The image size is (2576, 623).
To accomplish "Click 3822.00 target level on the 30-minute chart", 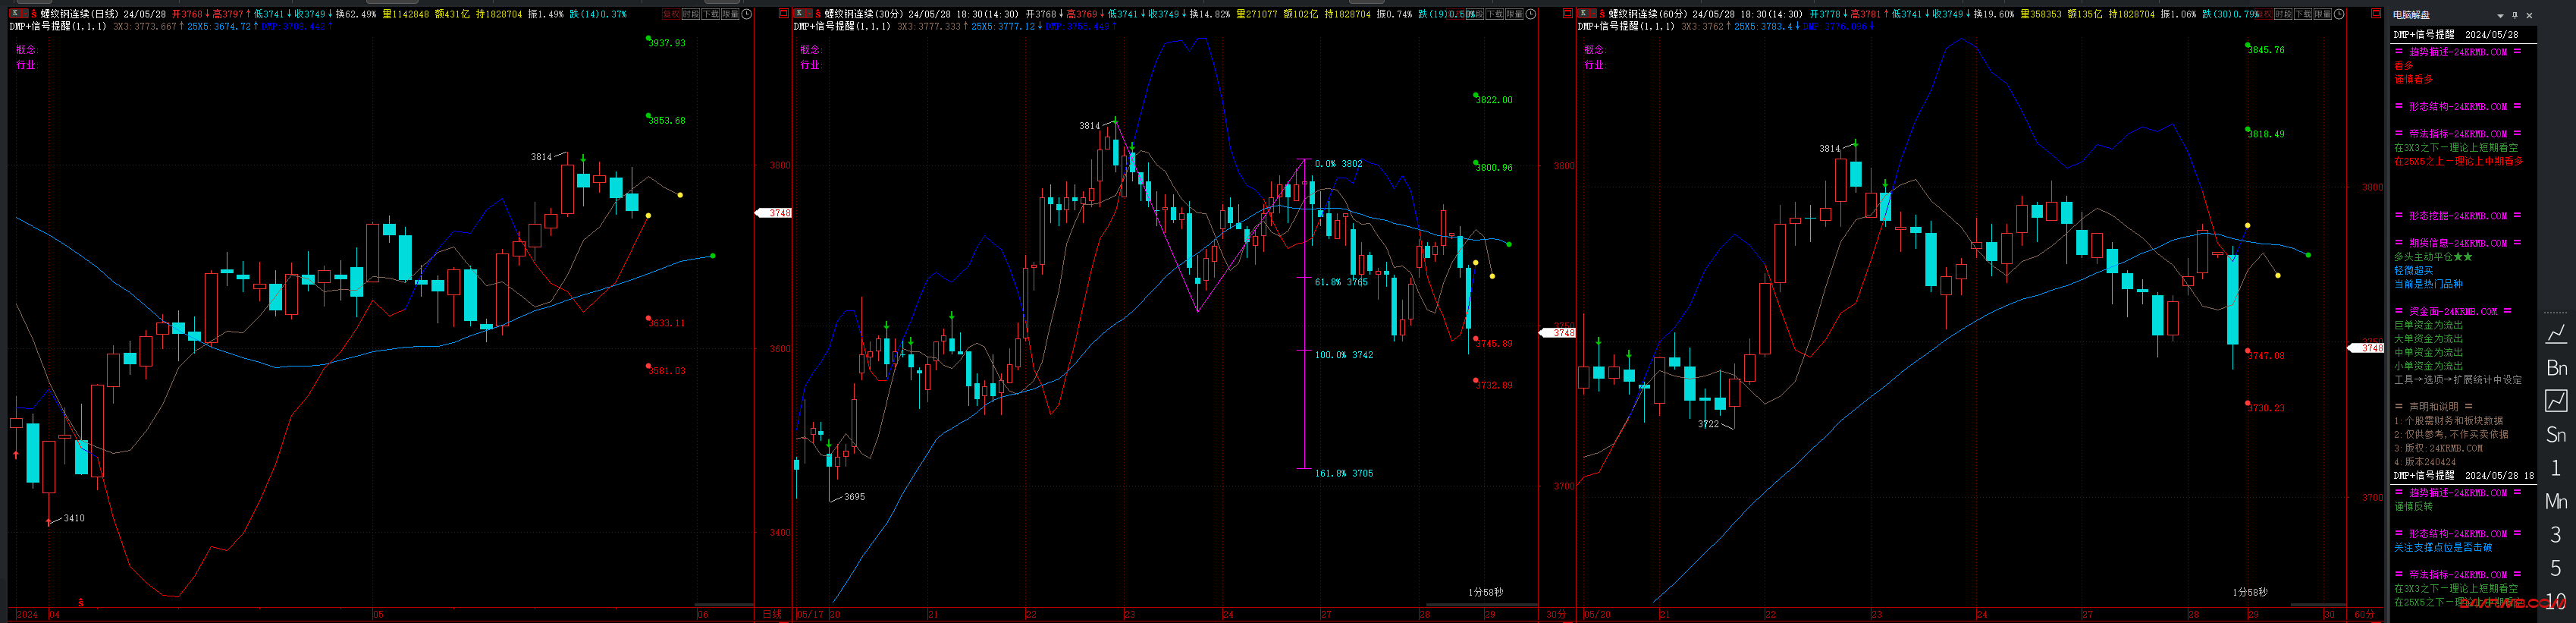I will (x=1494, y=100).
